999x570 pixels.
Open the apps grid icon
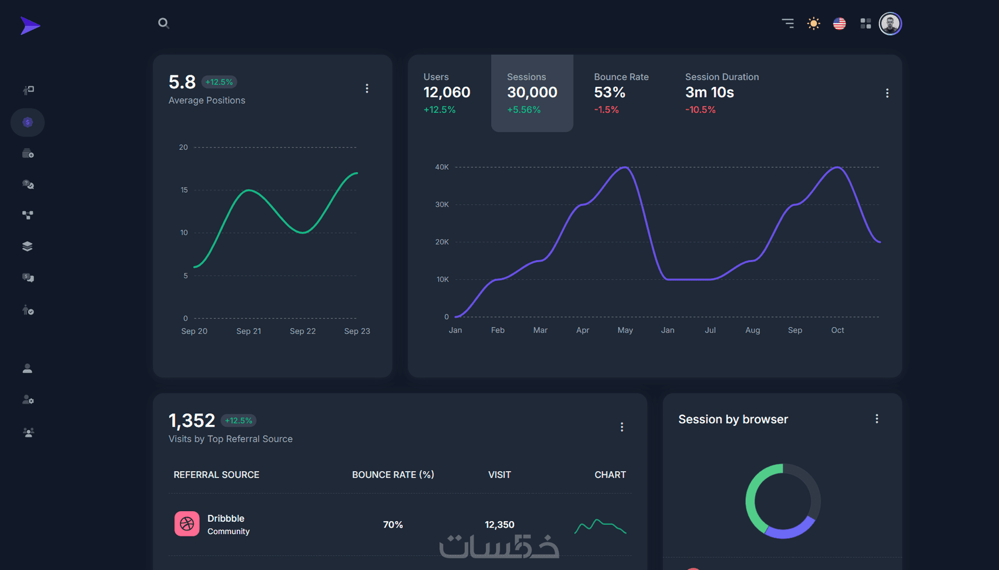(866, 24)
